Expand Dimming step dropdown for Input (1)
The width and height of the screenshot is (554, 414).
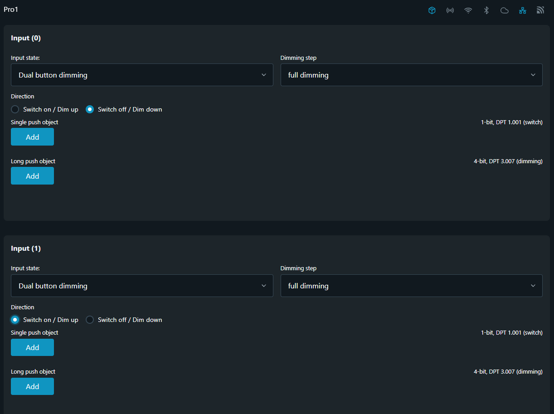pyautogui.click(x=411, y=286)
